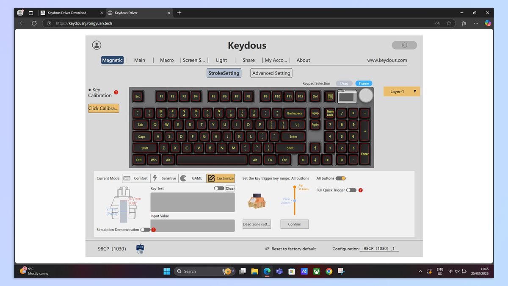Click the USB keyboard connection icon
This screenshot has height=286, width=508.
140,247
